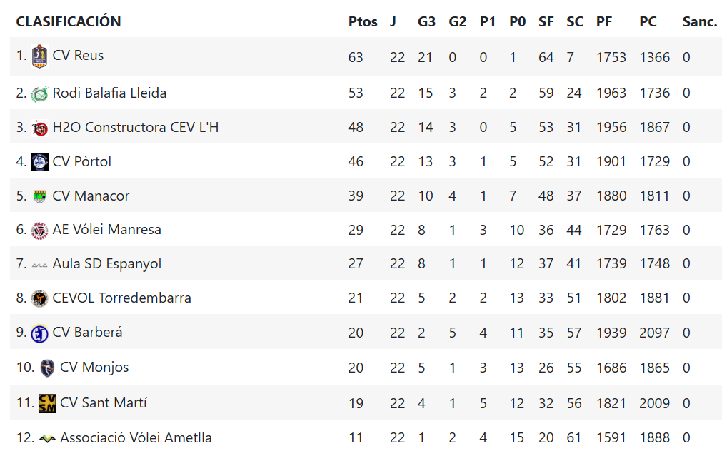The image size is (722, 461).
Task: Select the G3 column header
Action: point(426,21)
